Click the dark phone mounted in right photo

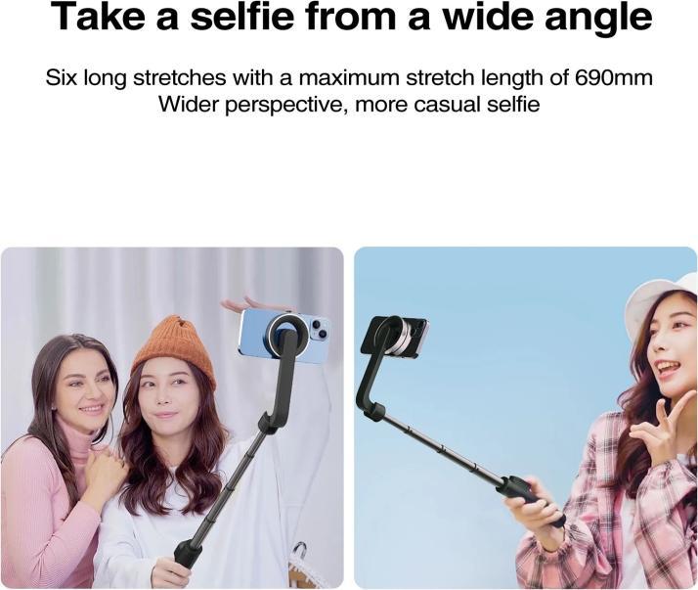click(394, 337)
